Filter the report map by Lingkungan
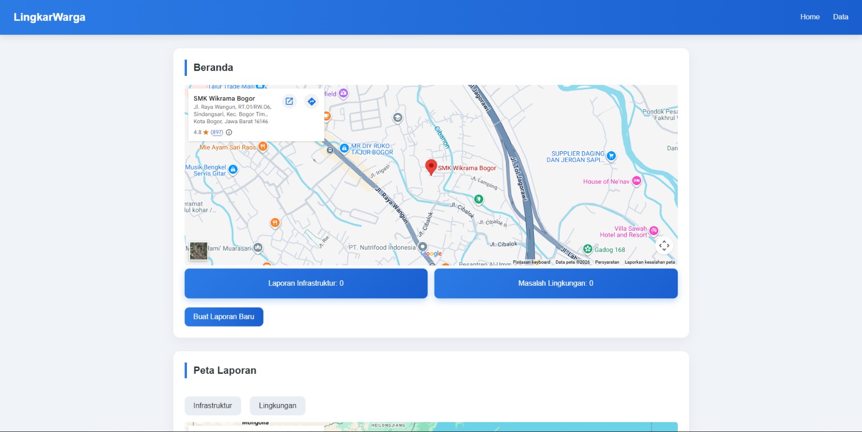 point(277,406)
